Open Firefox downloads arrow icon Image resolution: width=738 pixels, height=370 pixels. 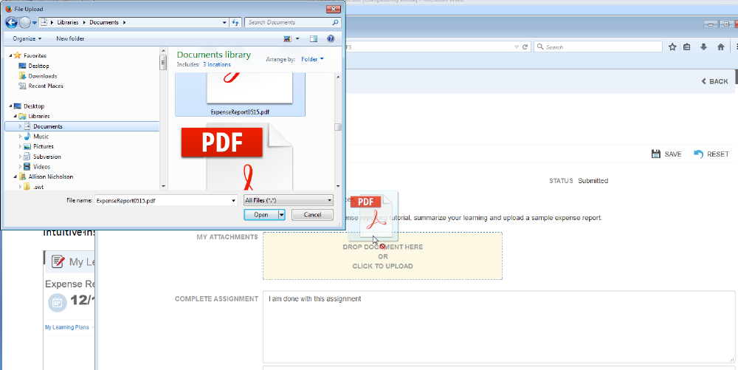click(x=703, y=47)
